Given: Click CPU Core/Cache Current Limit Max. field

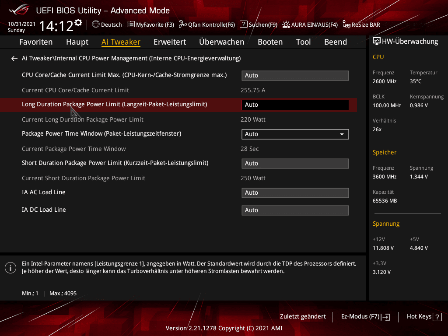Looking at the screenshot, I should pos(295,75).
